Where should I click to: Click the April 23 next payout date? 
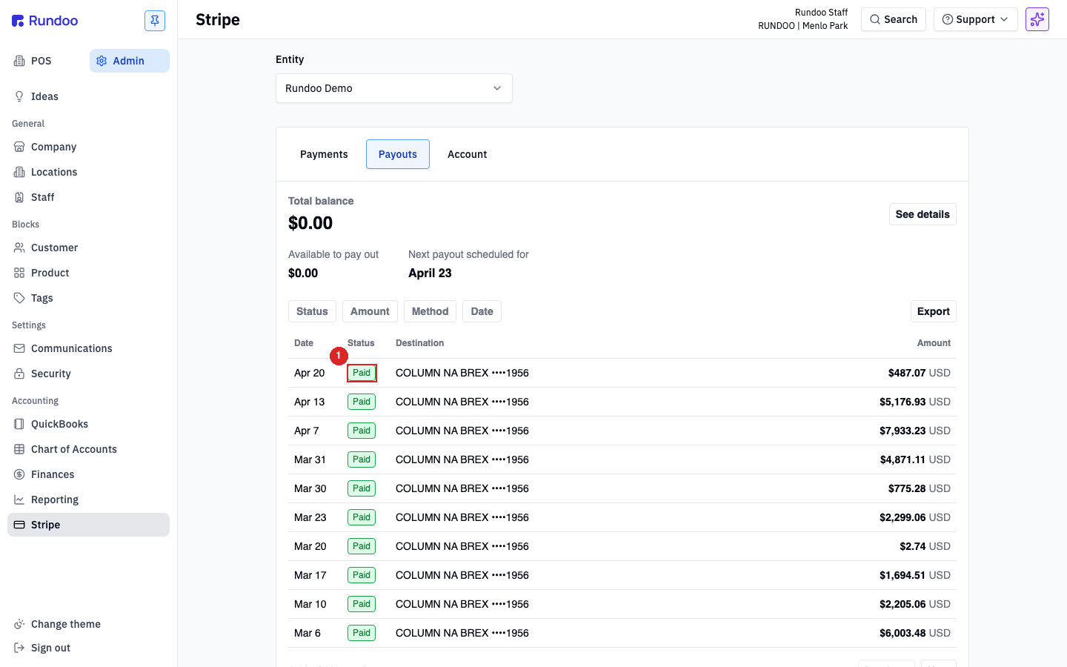(x=430, y=273)
